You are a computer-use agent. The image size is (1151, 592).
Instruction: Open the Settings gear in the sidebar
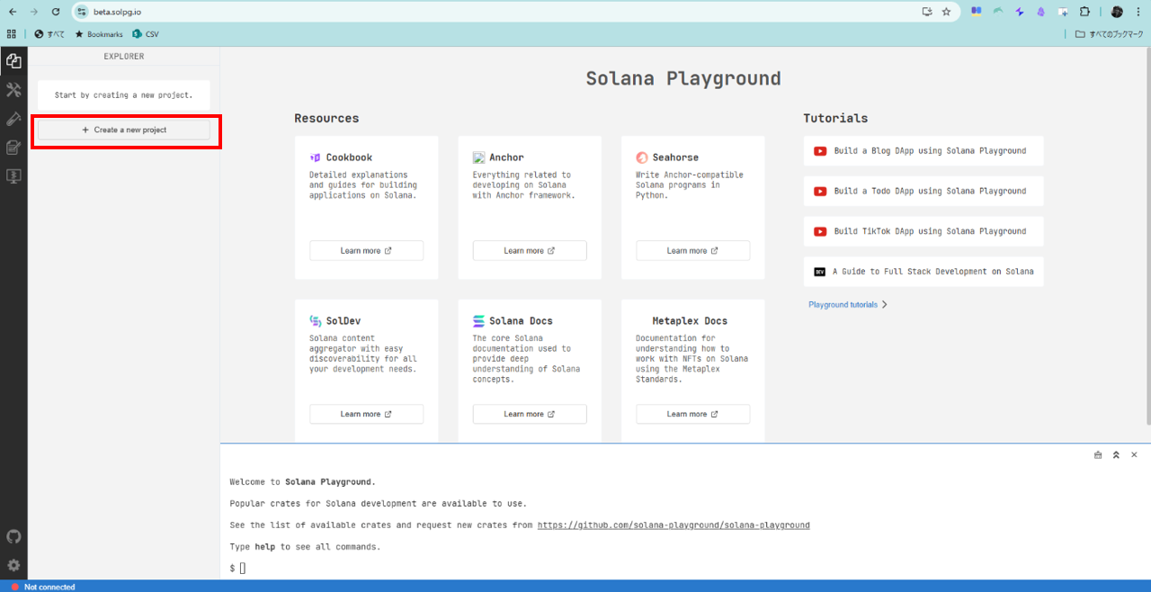point(13,565)
